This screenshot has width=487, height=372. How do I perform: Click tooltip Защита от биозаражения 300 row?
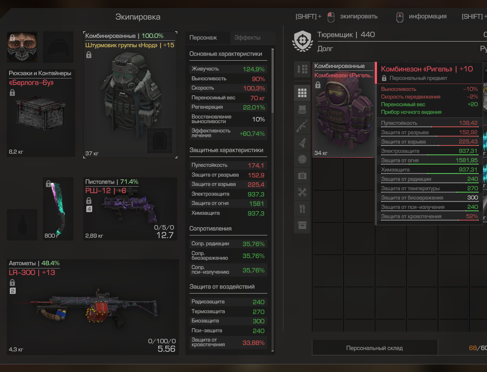click(430, 198)
